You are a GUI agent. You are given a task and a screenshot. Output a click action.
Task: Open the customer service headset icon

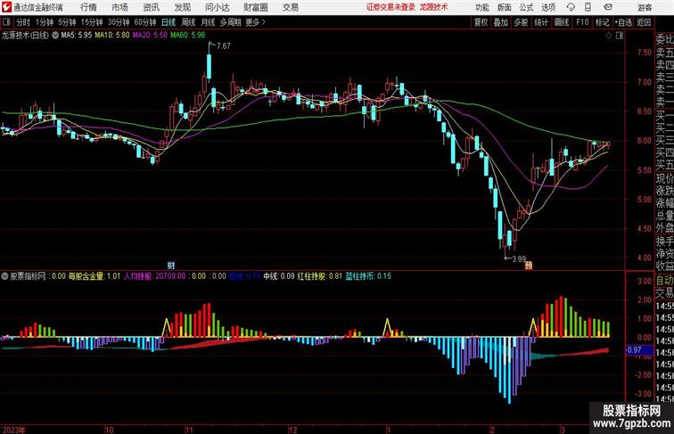point(571,7)
